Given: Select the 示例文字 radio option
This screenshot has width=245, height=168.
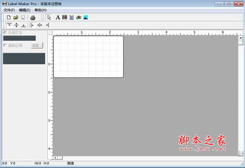Looking at the screenshot, I should [x=13, y=33].
